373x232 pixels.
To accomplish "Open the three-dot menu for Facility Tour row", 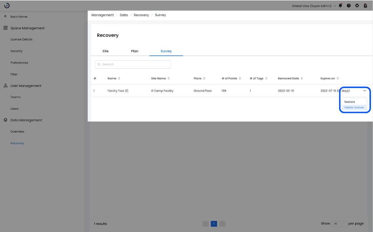I will (x=364, y=91).
